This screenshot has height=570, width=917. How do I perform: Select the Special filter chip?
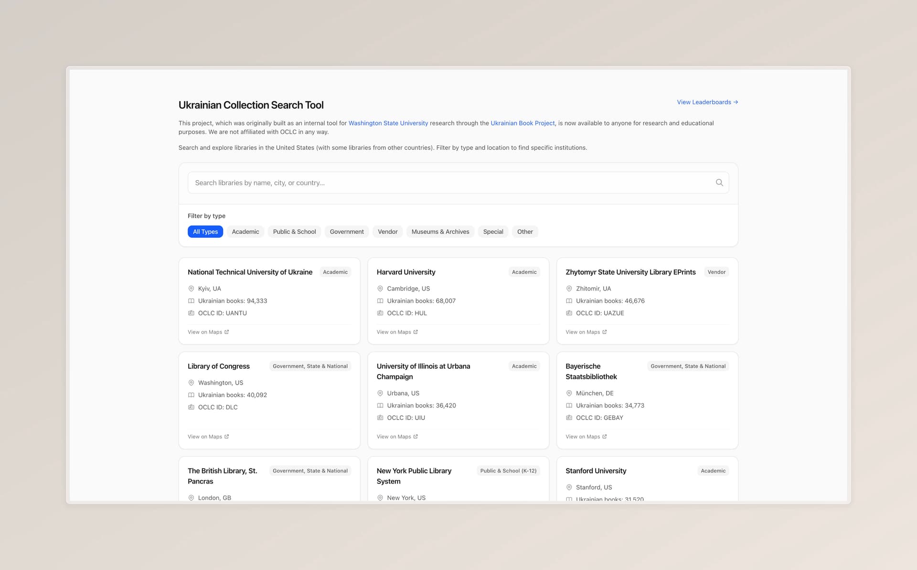pyautogui.click(x=493, y=232)
